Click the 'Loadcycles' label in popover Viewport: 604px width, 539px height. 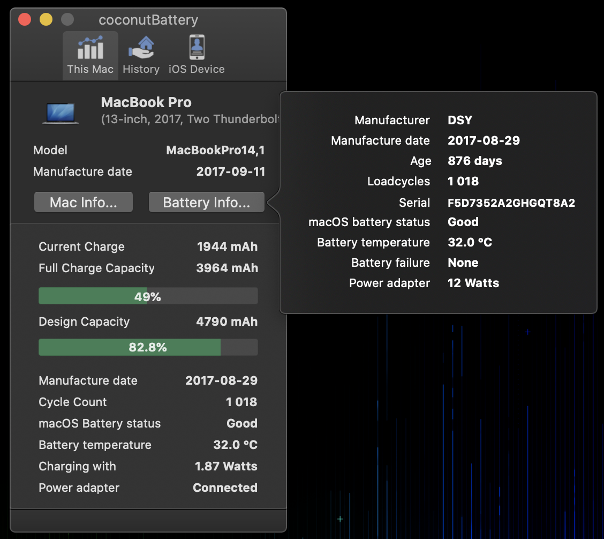(x=399, y=181)
